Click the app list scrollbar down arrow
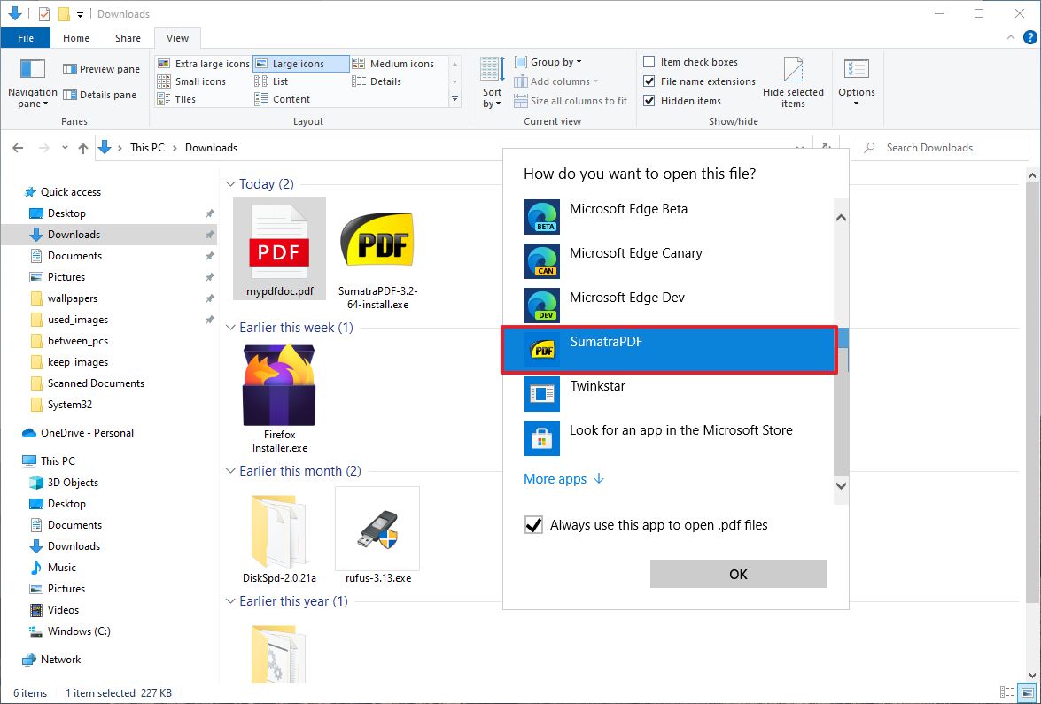 tap(841, 485)
